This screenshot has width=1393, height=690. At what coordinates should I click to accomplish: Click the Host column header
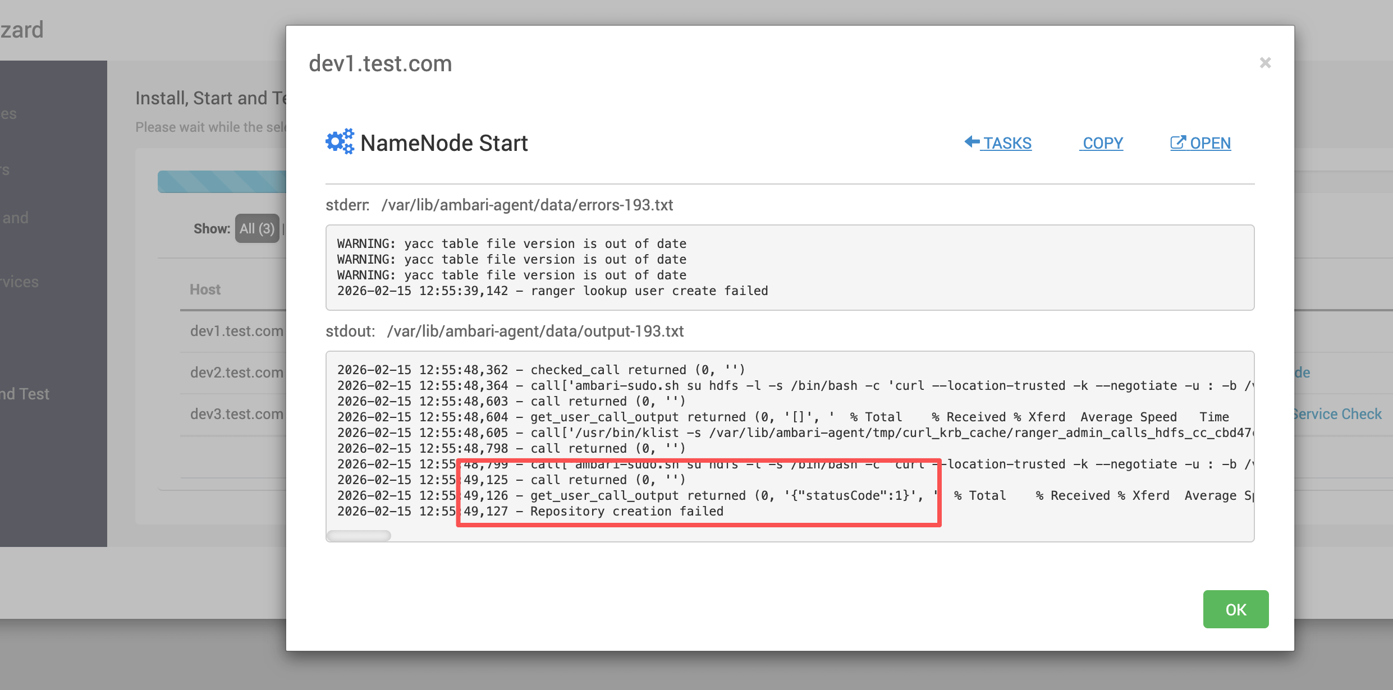(x=205, y=289)
